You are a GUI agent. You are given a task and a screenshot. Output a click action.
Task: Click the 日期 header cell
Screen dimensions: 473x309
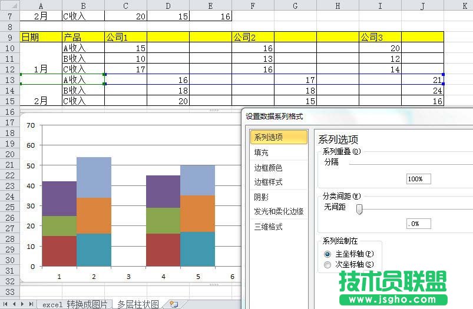pyautogui.click(x=41, y=37)
